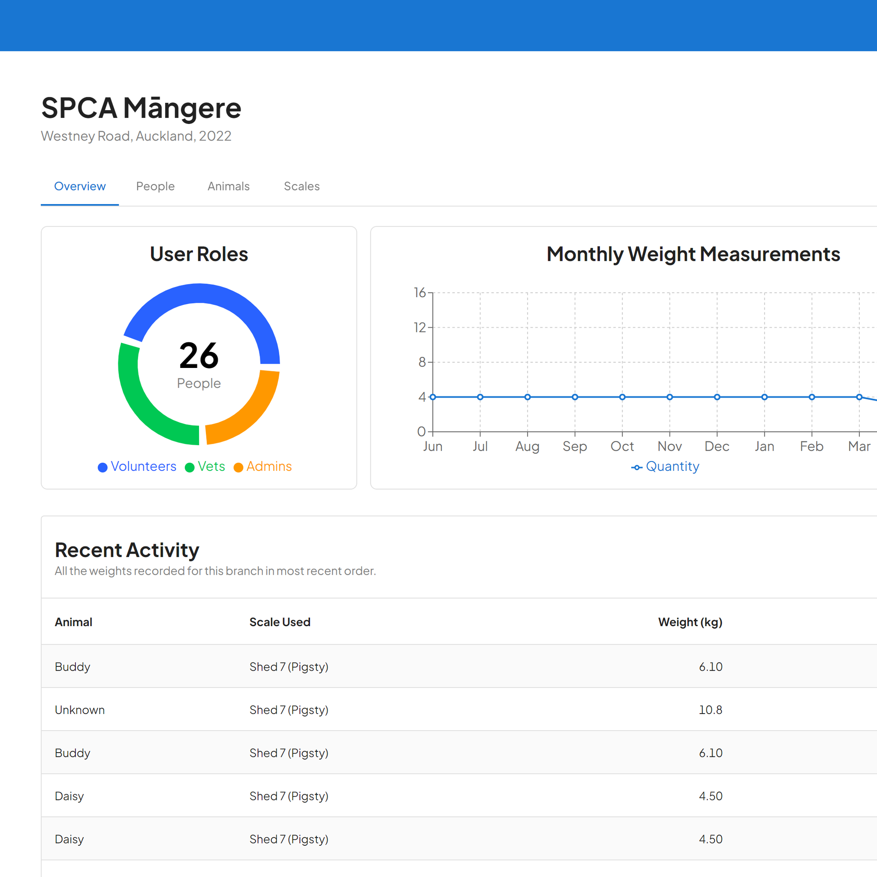877x877 pixels.
Task: Click the Unknown animal row
Action: click(459, 709)
